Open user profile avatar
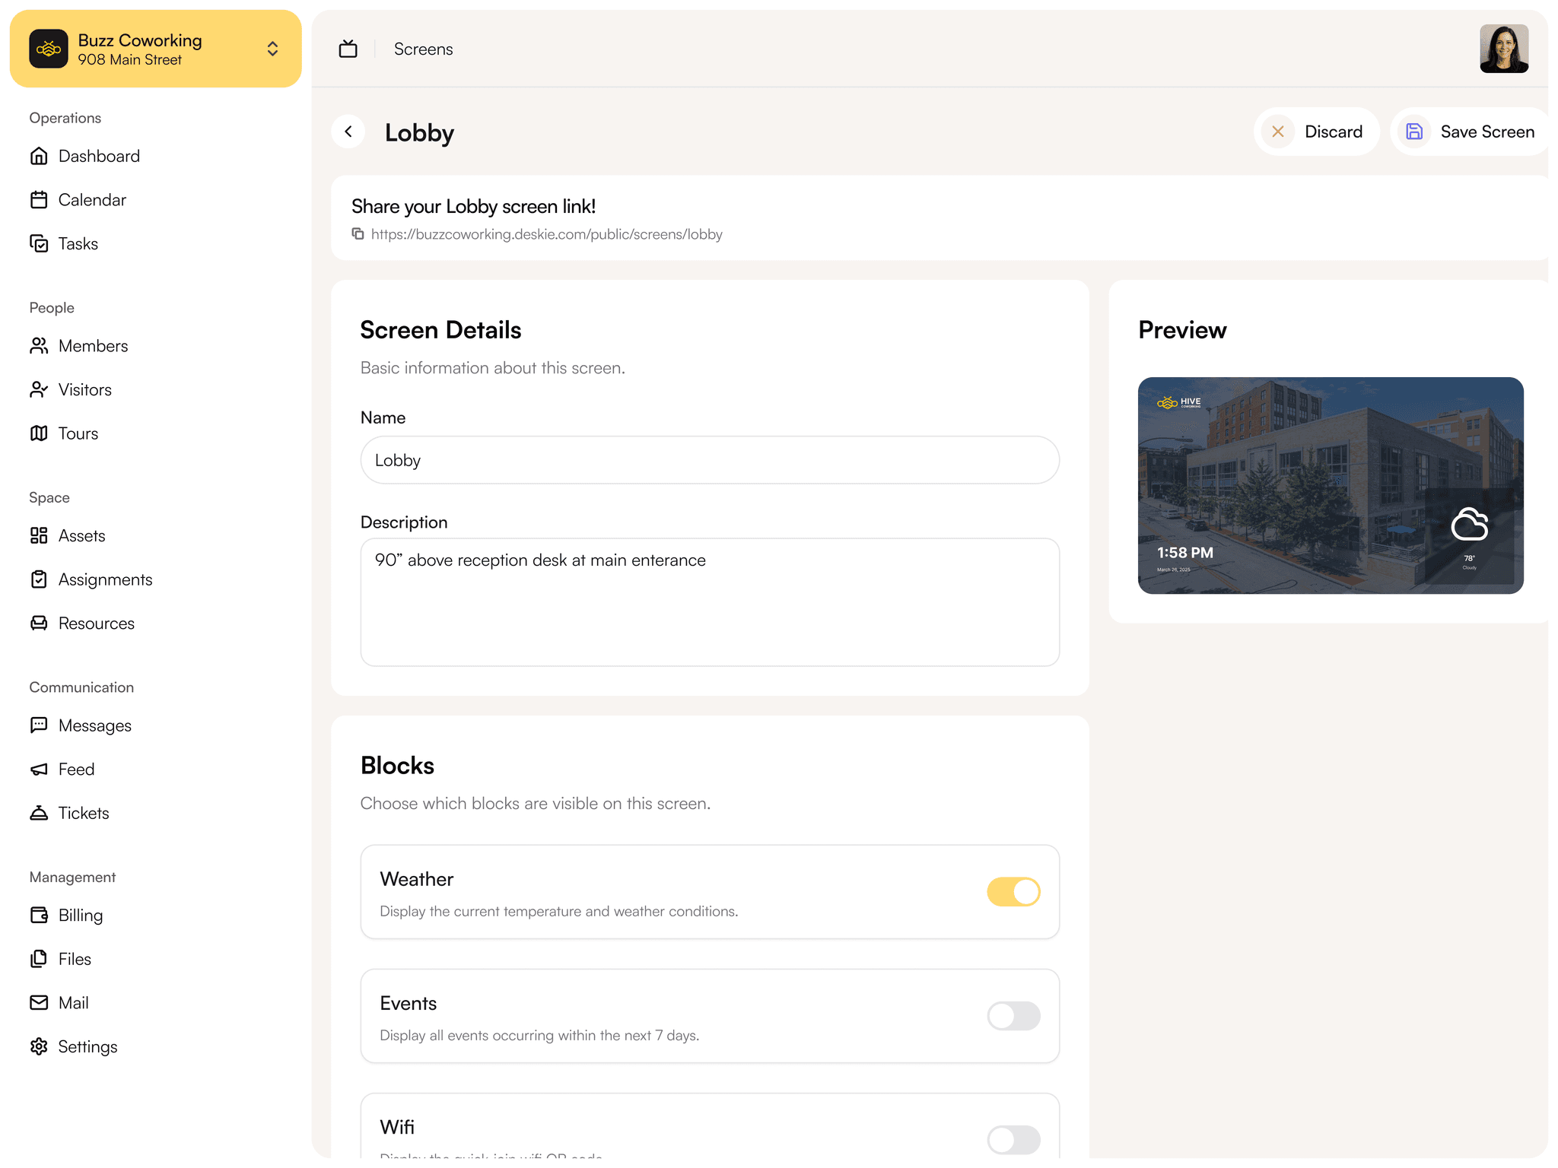 pyautogui.click(x=1503, y=49)
